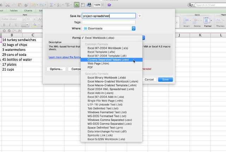This screenshot has width=226, height=152.
Task: Select Excel Macro-Enabled Workbook (.xlsm)
Action: [x=112, y=82]
